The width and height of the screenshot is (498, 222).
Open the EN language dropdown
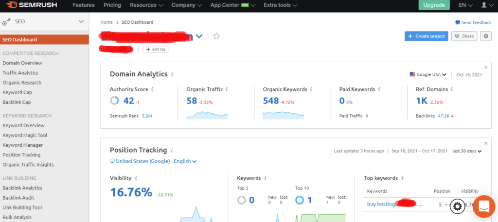point(465,5)
